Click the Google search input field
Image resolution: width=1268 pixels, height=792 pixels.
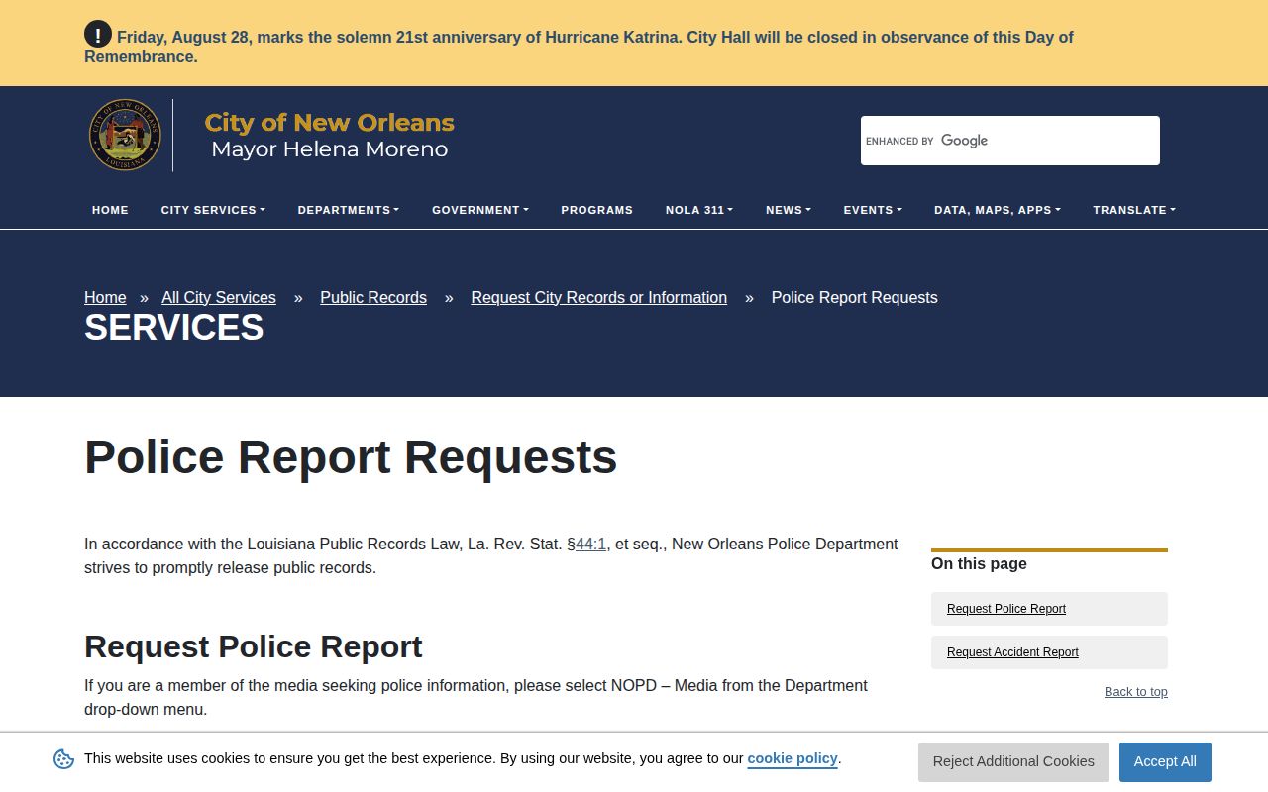tap(1009, 141)
